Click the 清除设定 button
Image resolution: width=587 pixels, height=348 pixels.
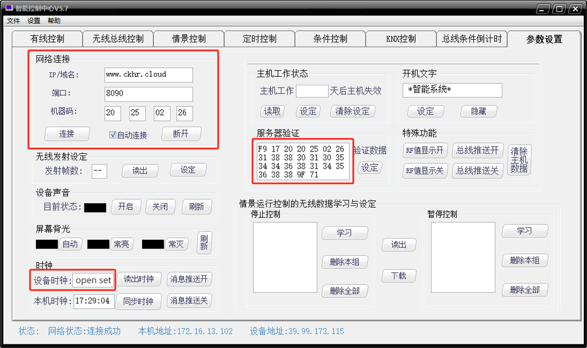(x=353, y=111)
